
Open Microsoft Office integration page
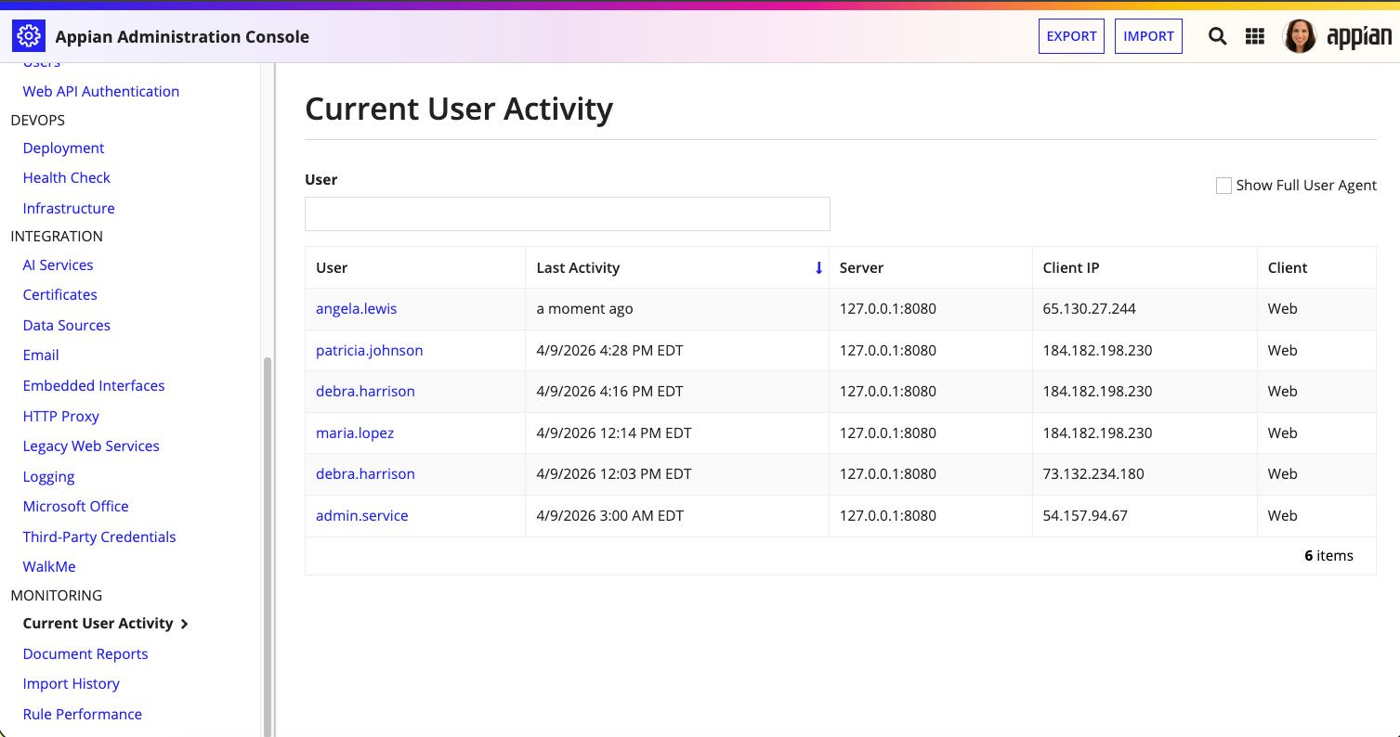coord(76,506)
